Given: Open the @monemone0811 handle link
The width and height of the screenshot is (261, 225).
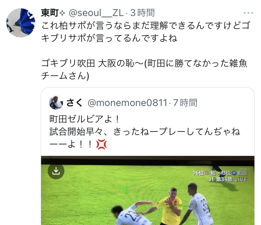Looking at the screenshot, I should (127, 103).
